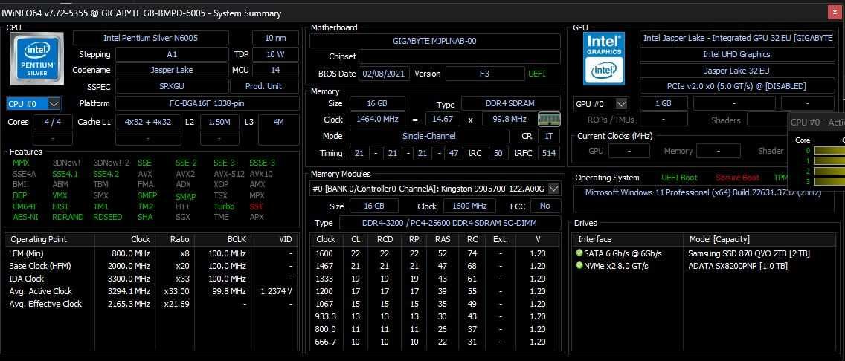This screenshot has width=845, height=361.
Task: Click the SSPEC value SRKGU
Action: coord(171,86)
